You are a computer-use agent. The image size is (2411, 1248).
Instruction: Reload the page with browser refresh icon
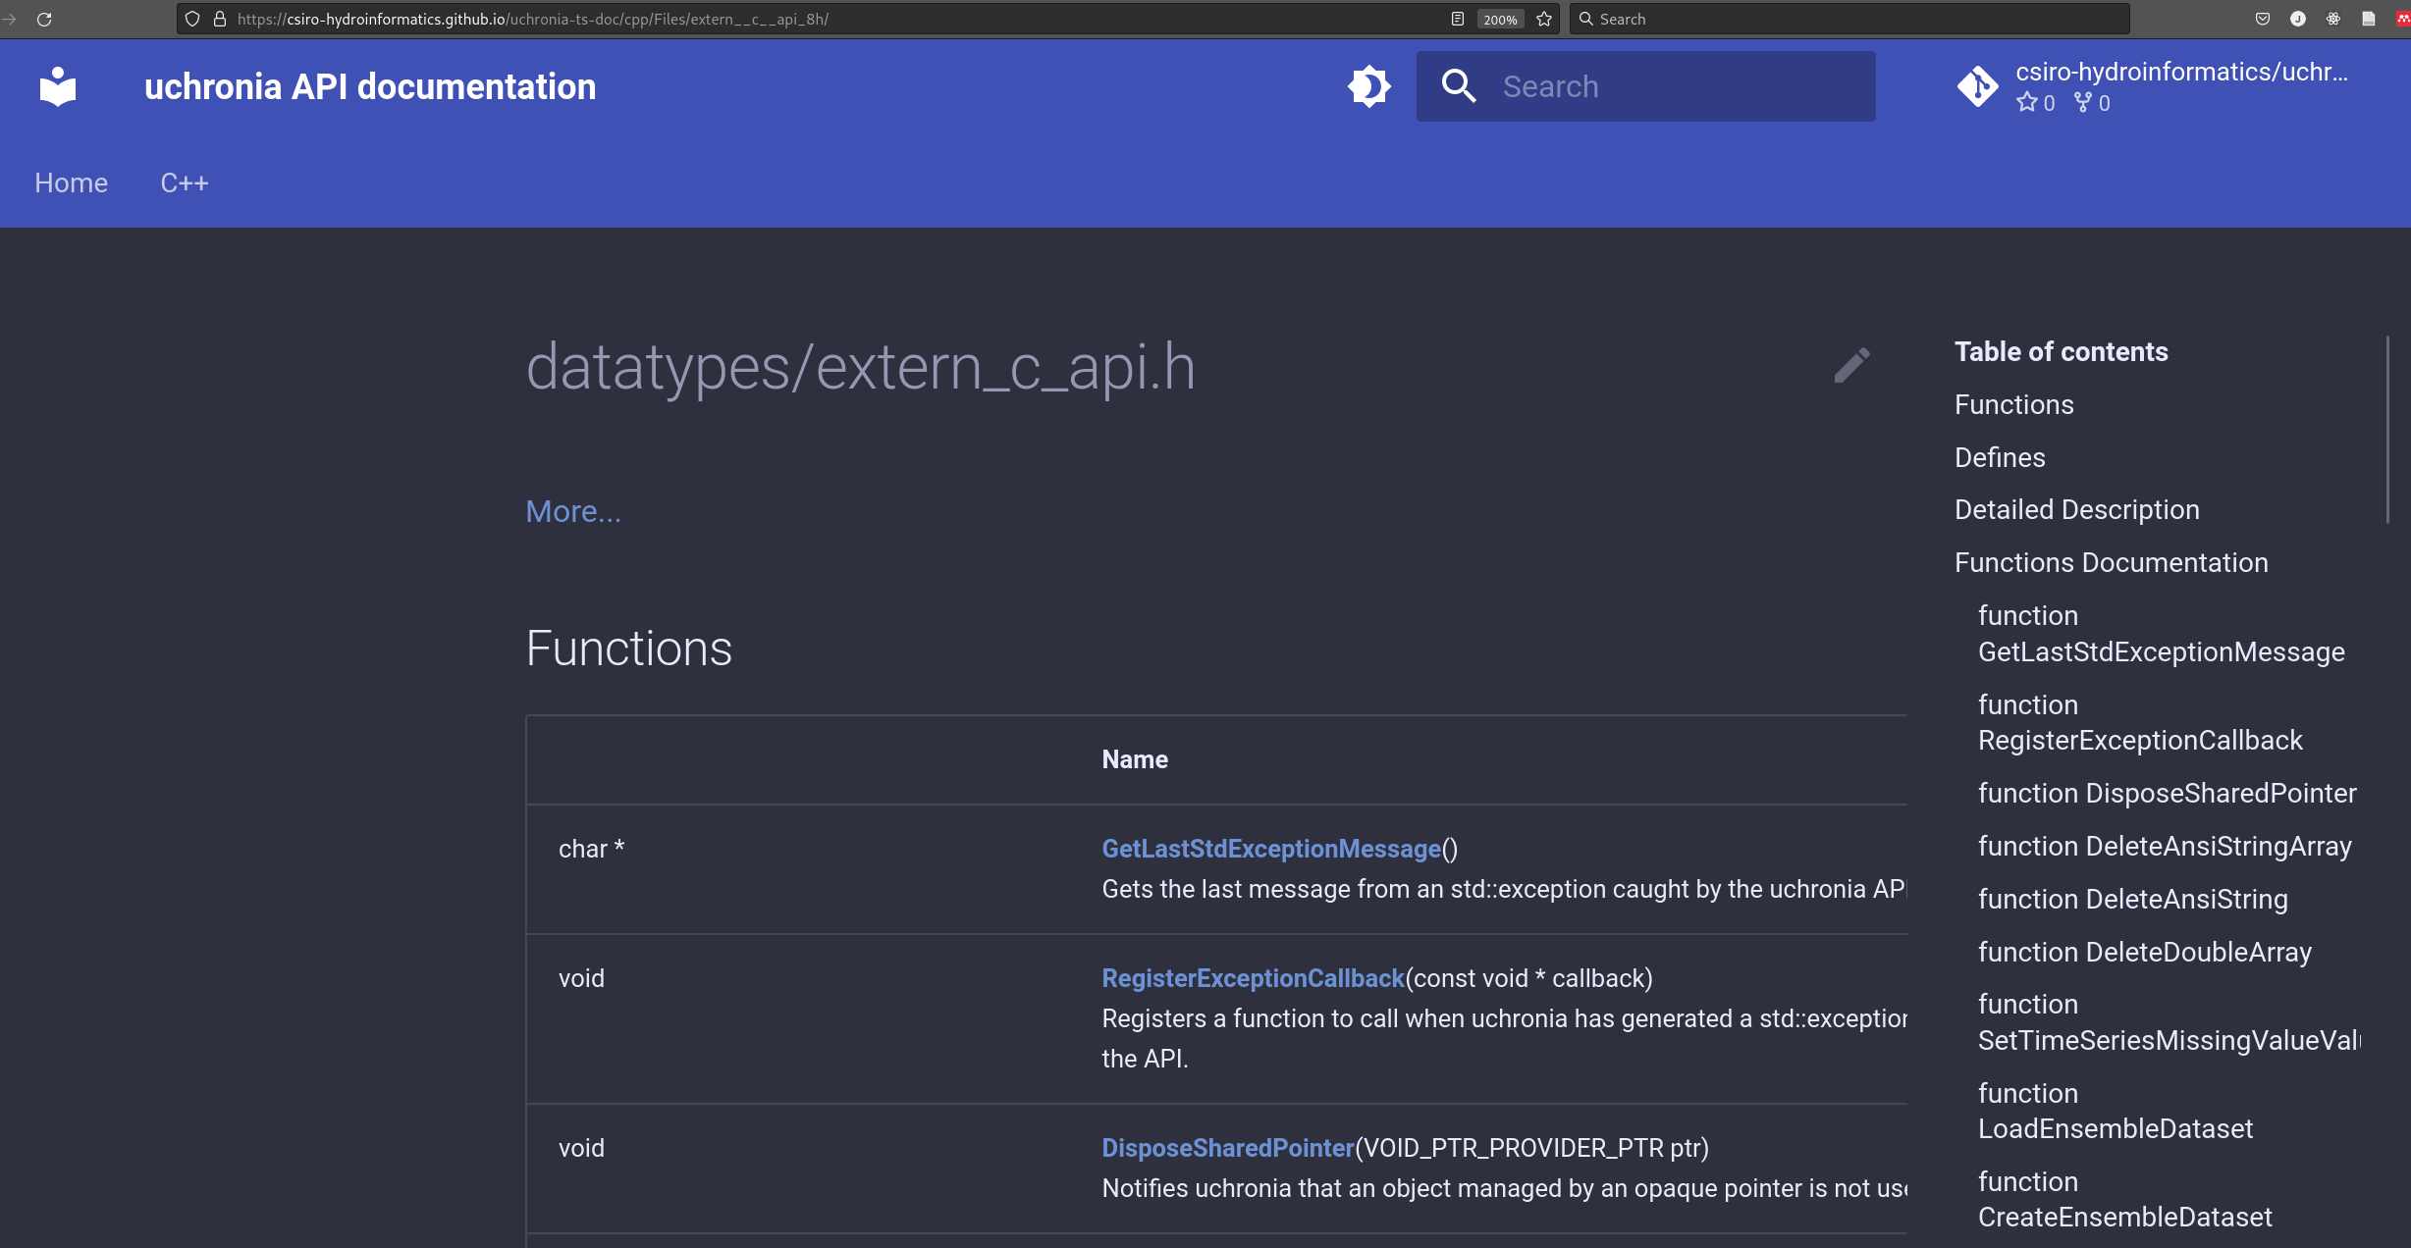[x=44, y=19]
